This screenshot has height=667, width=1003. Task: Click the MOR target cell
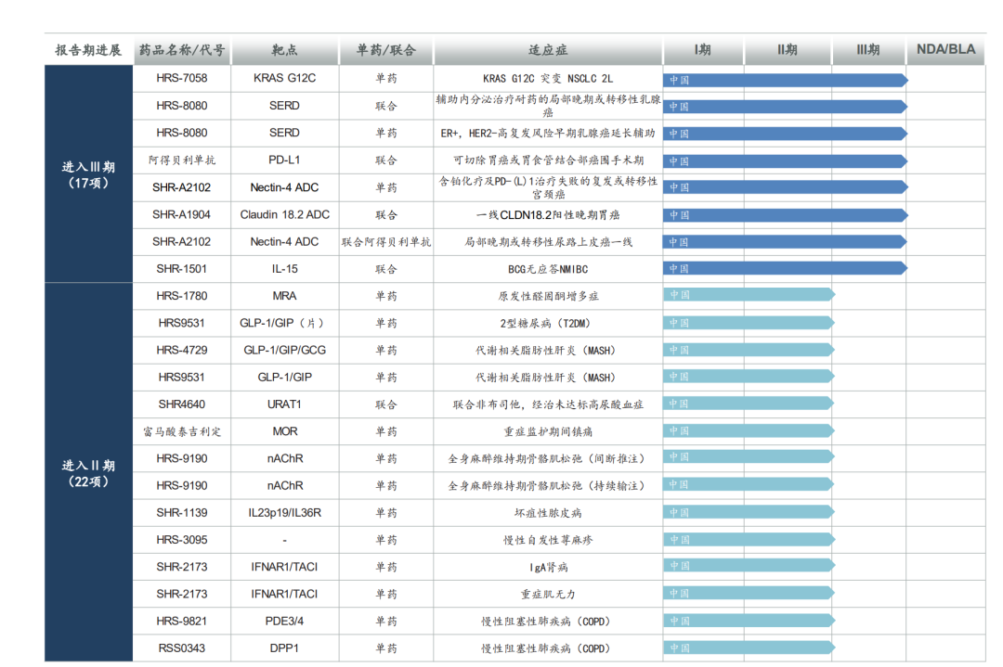[285, 432]
